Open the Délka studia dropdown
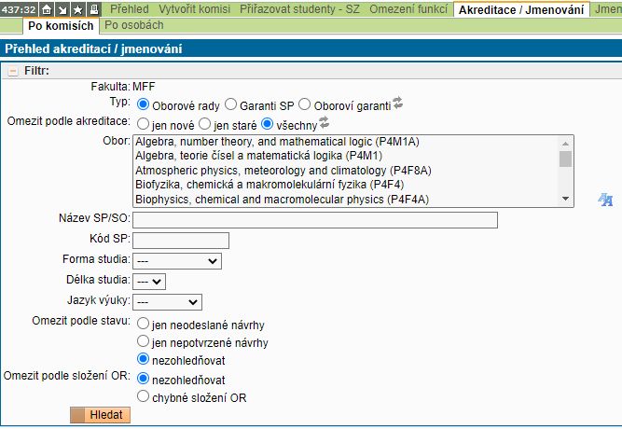Screen dimensions: 622x429 149,281
